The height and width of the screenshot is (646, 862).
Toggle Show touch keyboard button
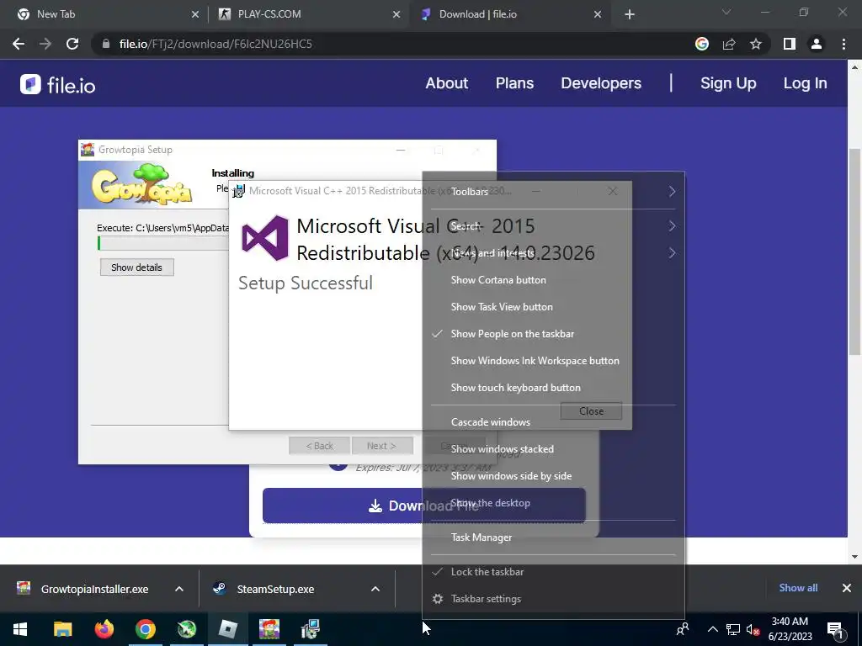pos(515,387)
